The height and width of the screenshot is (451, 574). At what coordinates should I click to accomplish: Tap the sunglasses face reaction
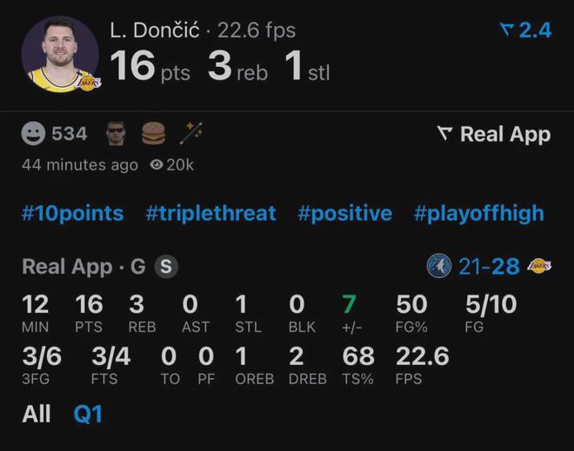[116, 134]
